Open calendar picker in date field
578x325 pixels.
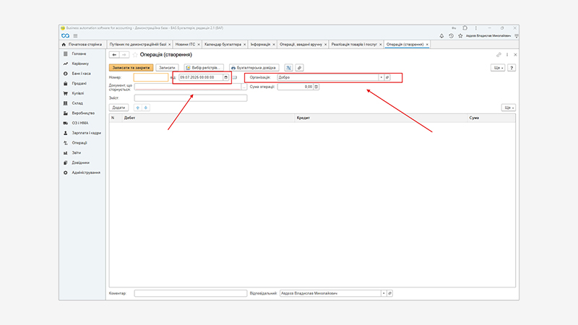coord(226,77)
